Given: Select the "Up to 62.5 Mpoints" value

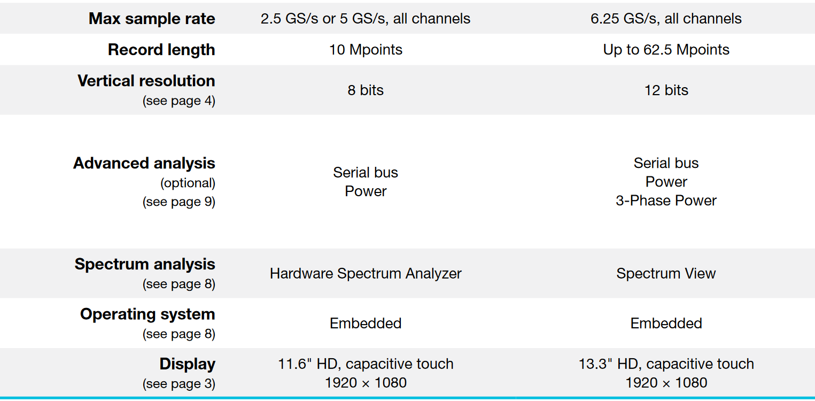Looking at the screenshot, I should click(666, 50).
